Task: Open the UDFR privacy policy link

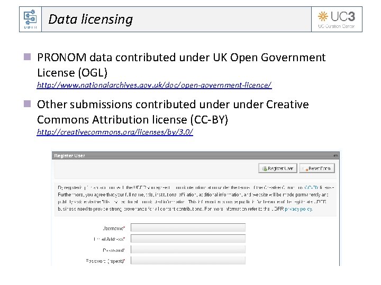Action: tap(298, 209)
